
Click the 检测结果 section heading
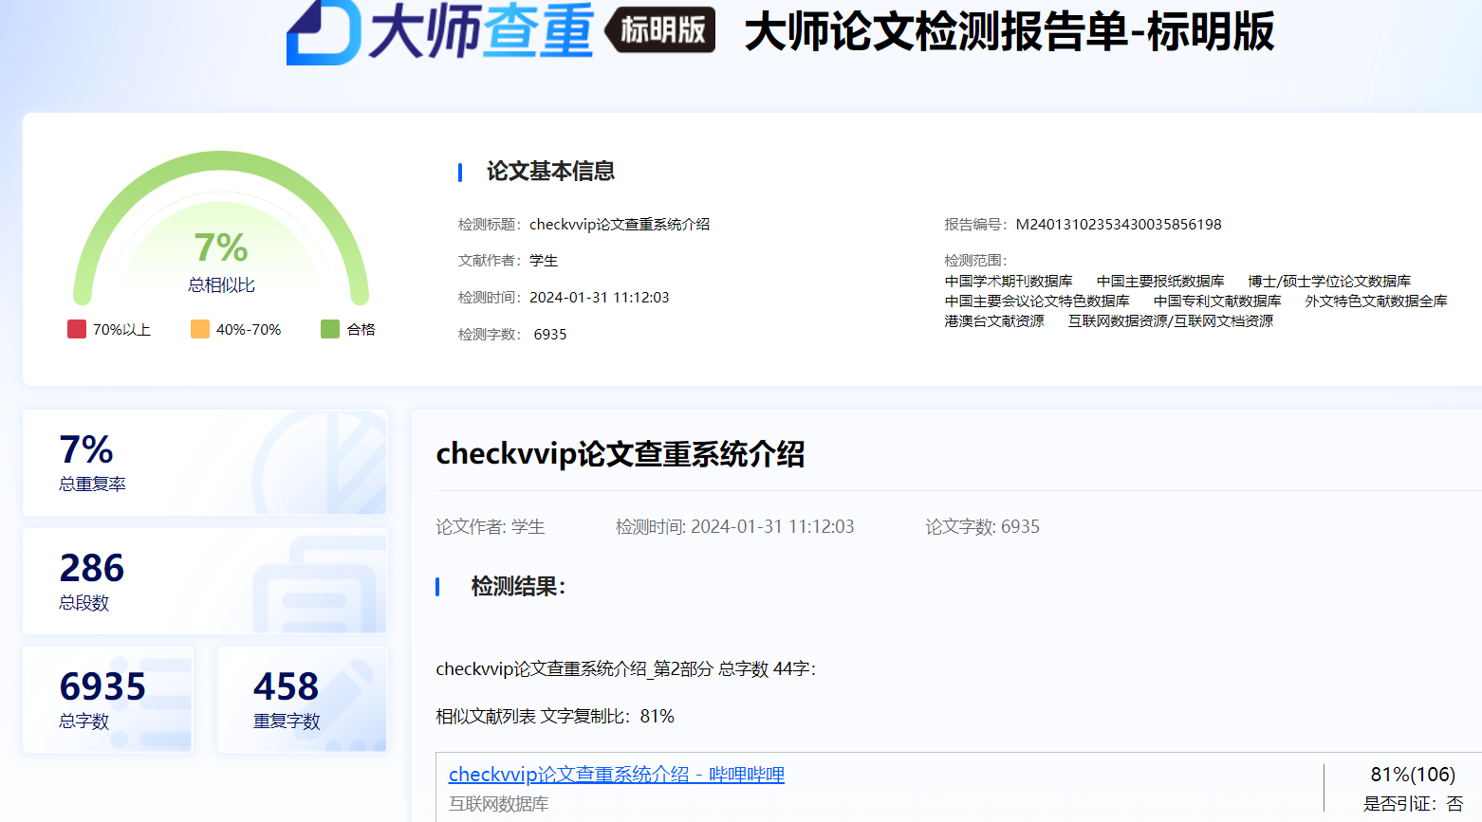[x=518, y=587]
